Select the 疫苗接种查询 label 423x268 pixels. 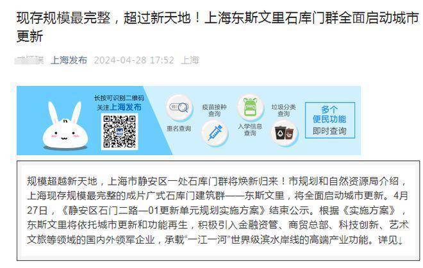point(215,110)
